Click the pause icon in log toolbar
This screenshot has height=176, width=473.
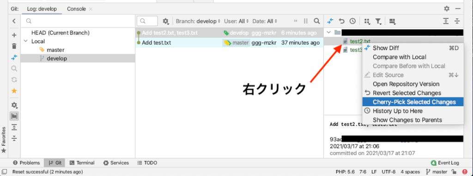click(306, 21)
